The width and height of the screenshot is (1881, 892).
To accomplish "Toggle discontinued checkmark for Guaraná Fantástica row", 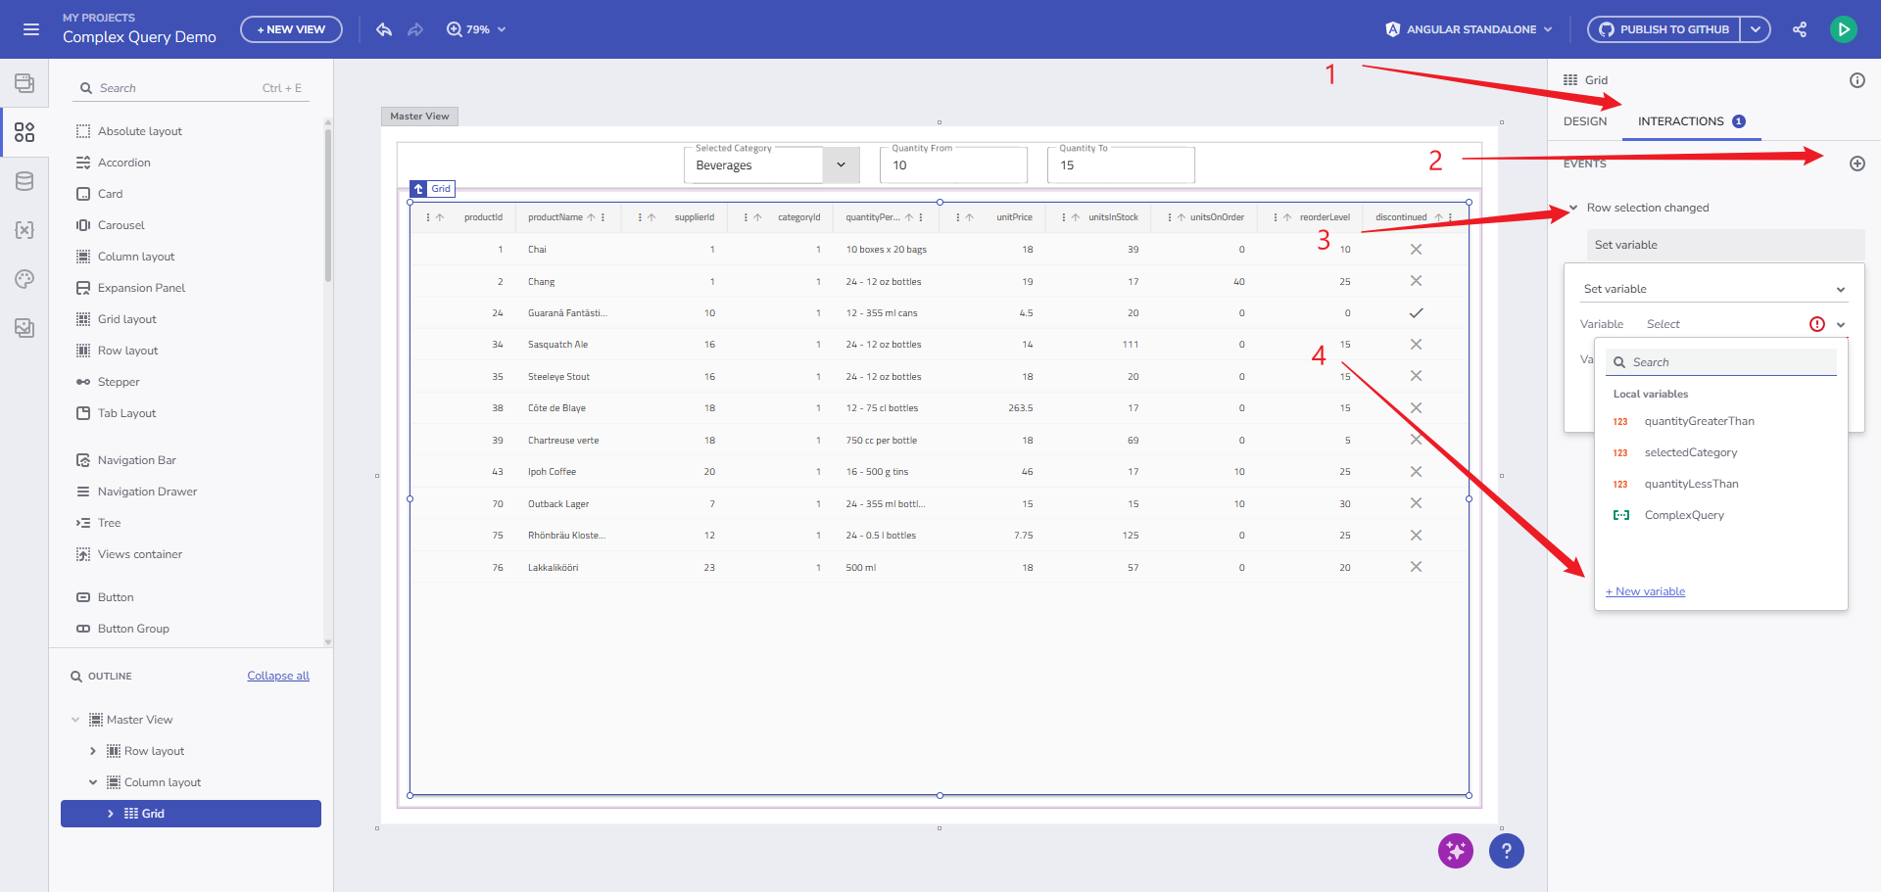I will click(1416, 313).
